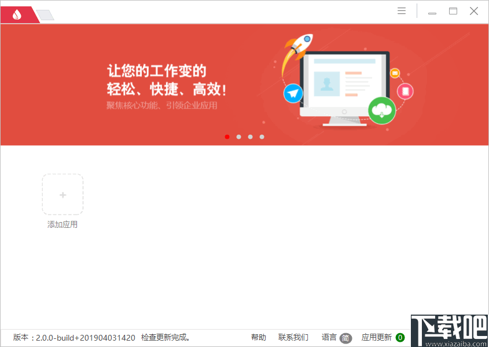Click the green cloud icon in the banner
The width and height of the screenshot is (489, 347).
coord(381,110)
